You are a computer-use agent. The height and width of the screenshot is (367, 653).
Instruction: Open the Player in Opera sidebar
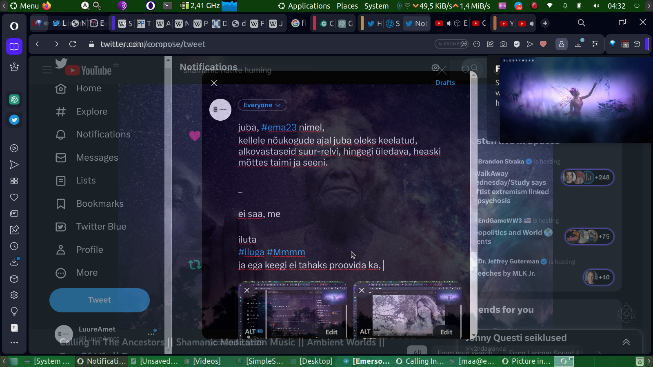[x=14, y=148]
